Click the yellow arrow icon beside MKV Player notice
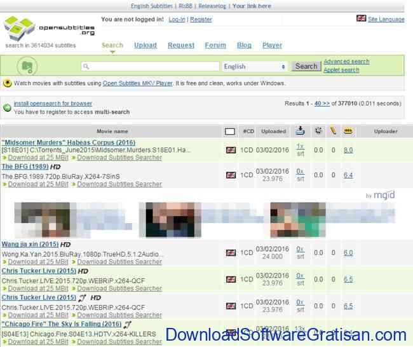This screenshot has width=413, height=347. [x=8, y=83]
